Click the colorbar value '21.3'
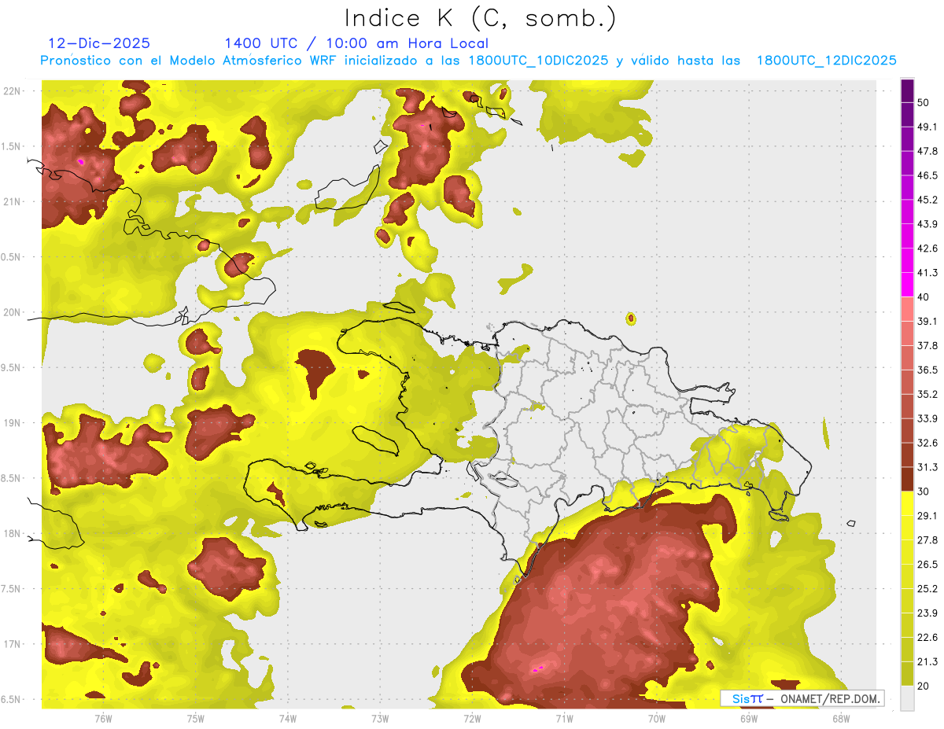 [927, 661]
